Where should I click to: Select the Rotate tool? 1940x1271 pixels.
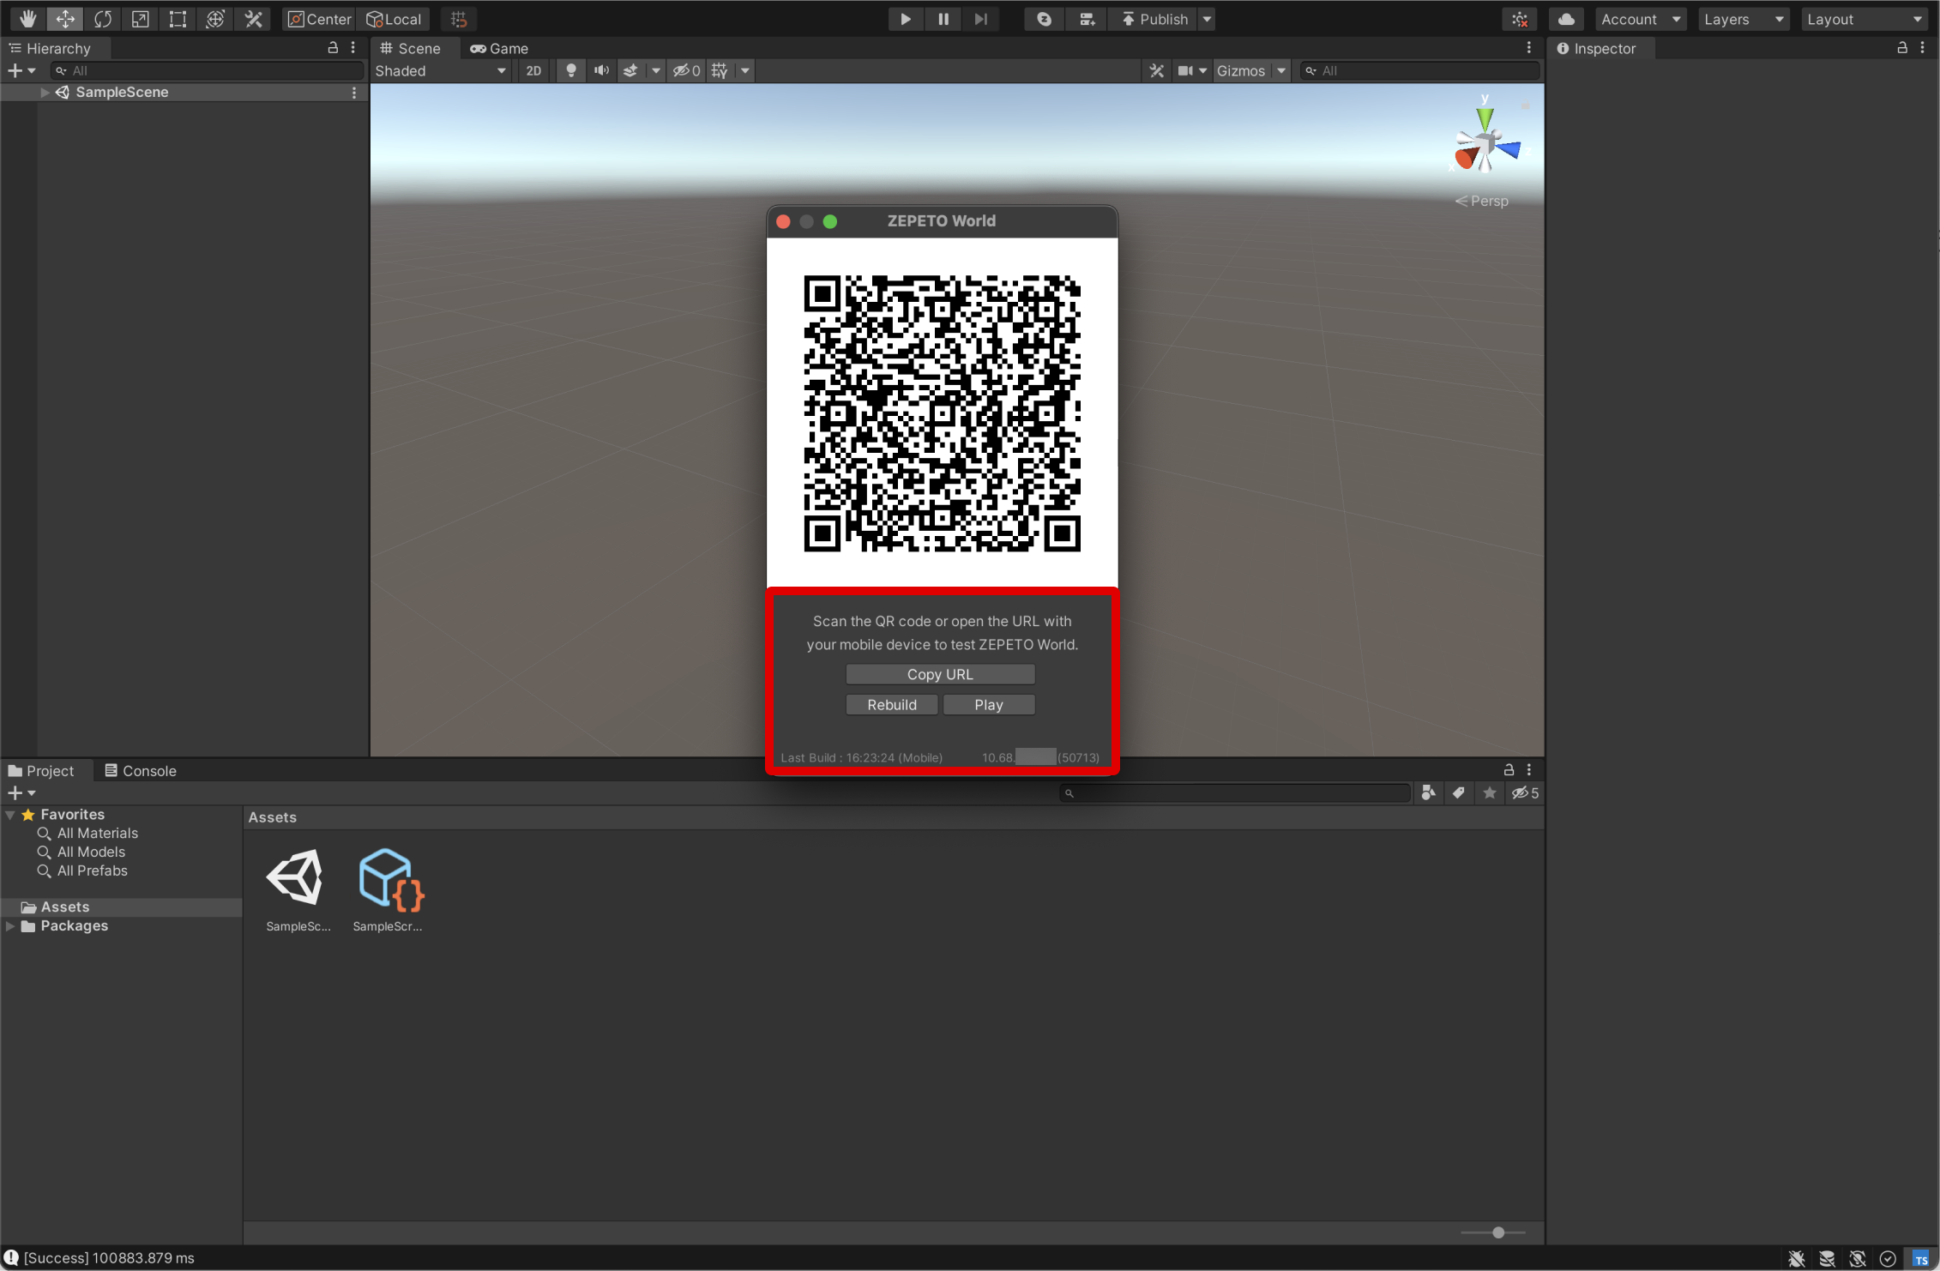(103, 19)
